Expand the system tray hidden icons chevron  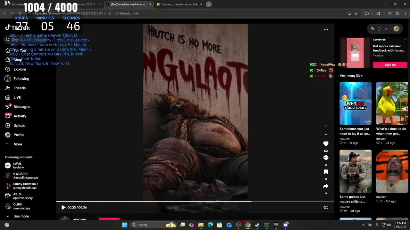coord(363,225)
